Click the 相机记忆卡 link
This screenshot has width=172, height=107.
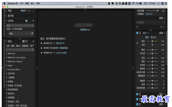pyautogui.click(x=60, y=43)
